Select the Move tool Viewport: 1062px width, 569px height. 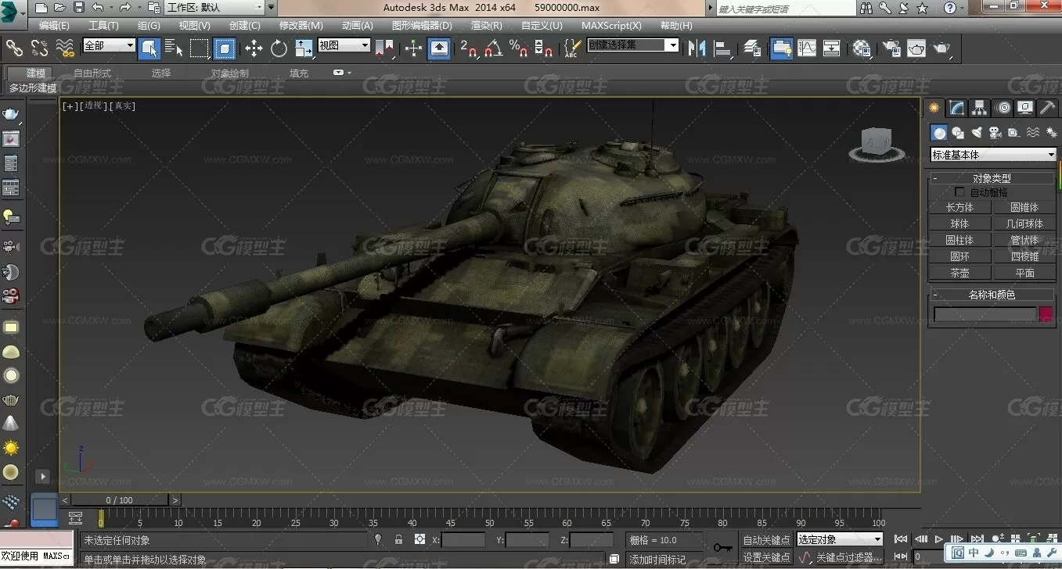pyautogui.click(x=254, y=48)
